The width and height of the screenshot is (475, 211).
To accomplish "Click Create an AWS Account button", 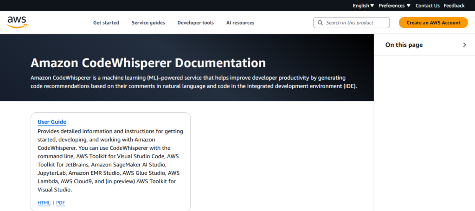I will coord(433,23).
